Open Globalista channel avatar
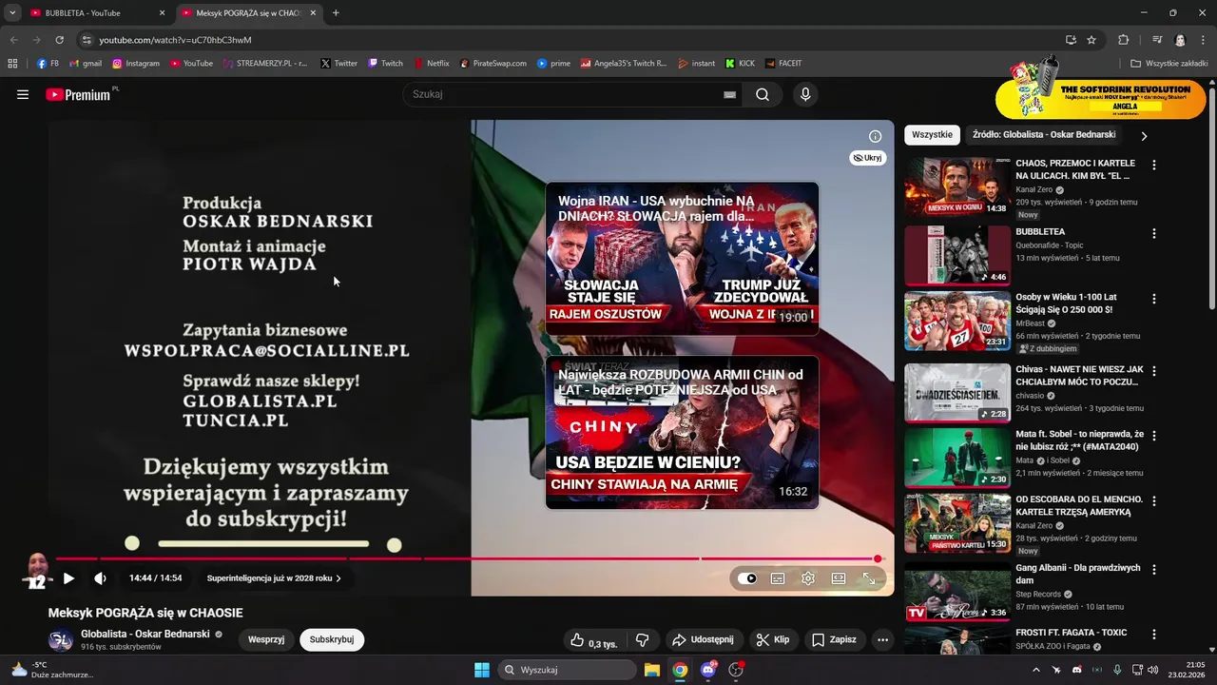 [61, 640]
